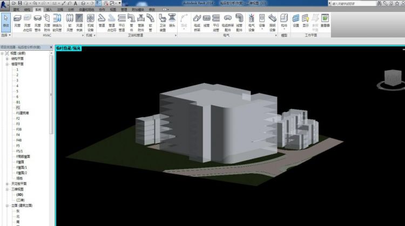Open the quick access toolbar customize dropdown
The image size is (405, 226).
point(119,3)
